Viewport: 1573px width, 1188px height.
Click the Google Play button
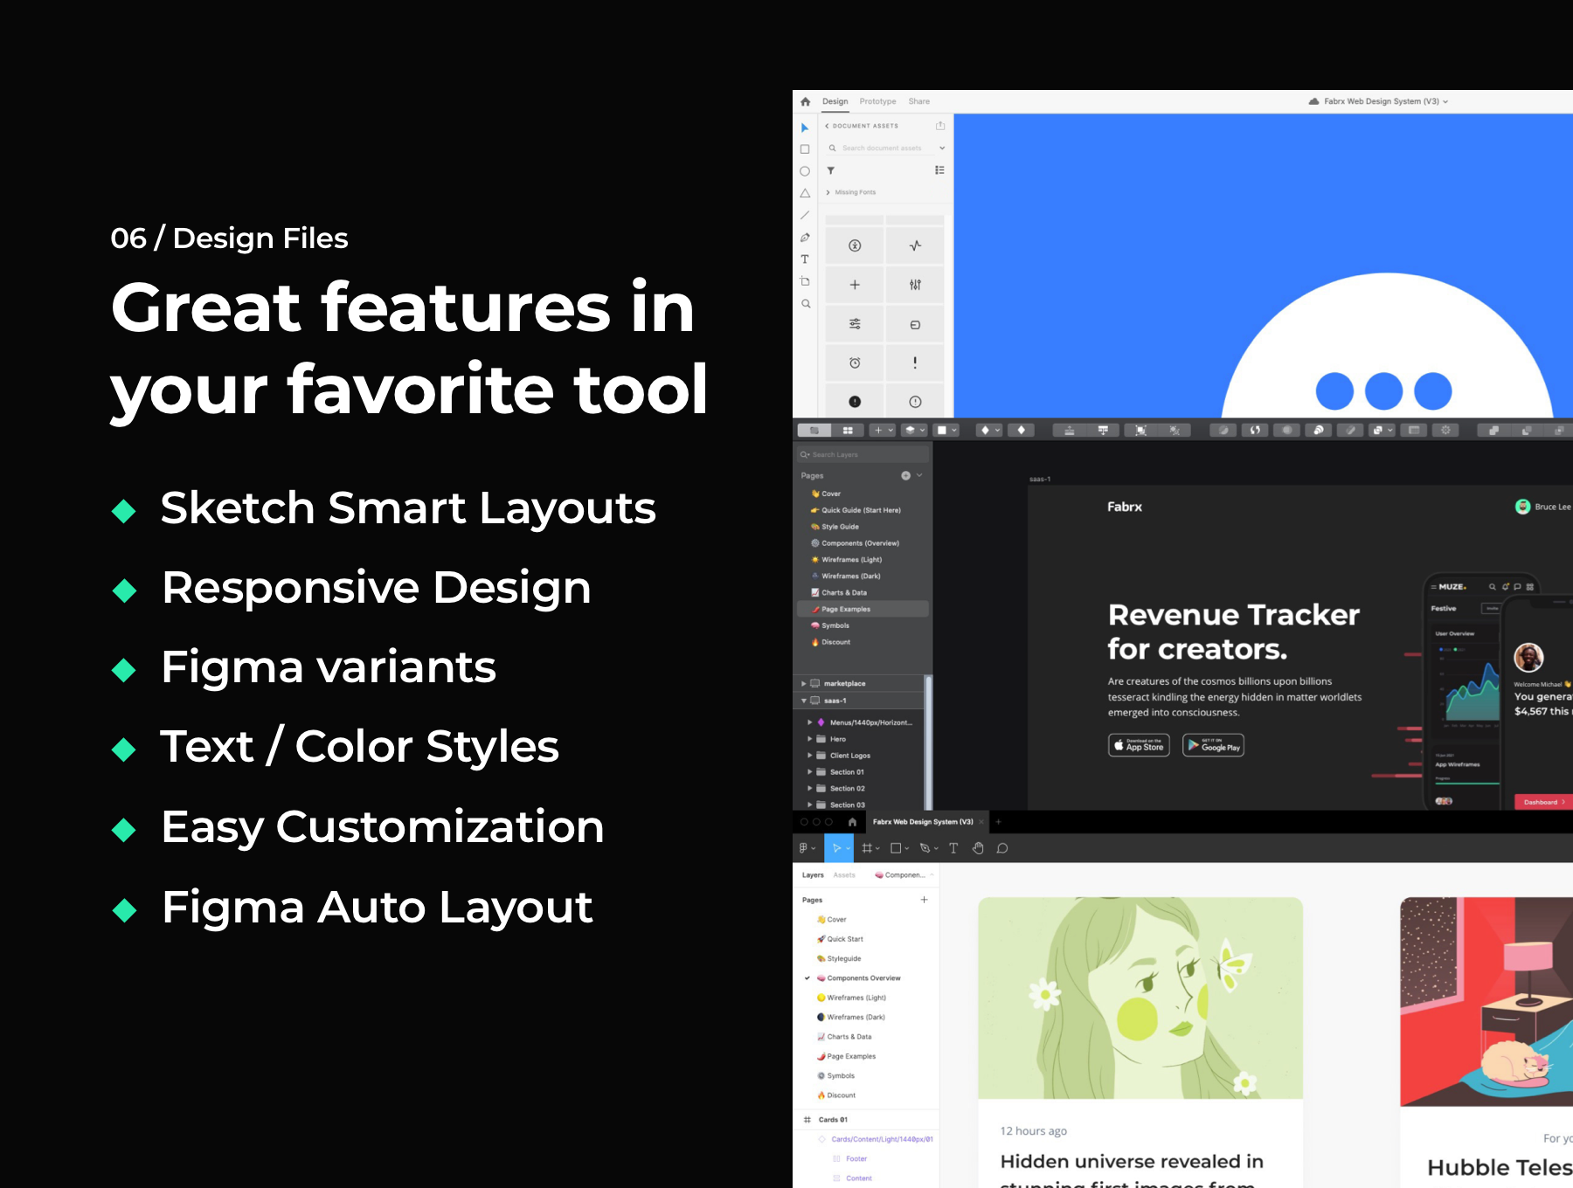pyautogui.click(x=1213, y=745)
